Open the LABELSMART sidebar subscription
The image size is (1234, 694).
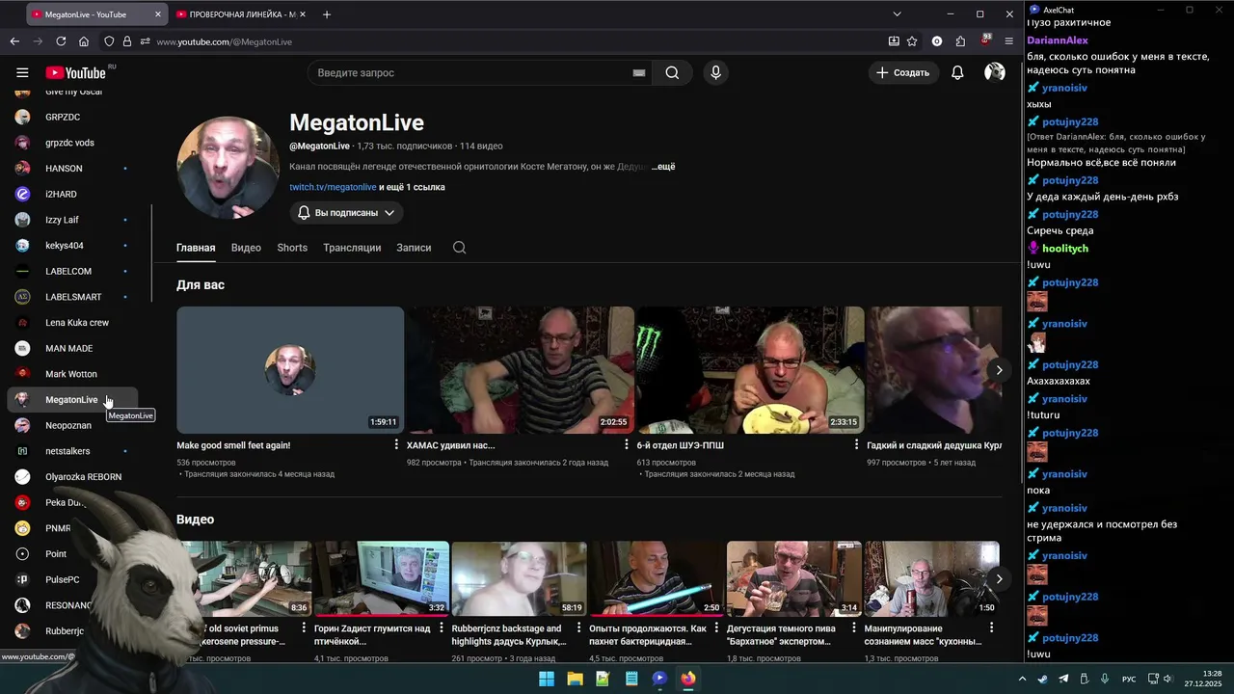72,297
